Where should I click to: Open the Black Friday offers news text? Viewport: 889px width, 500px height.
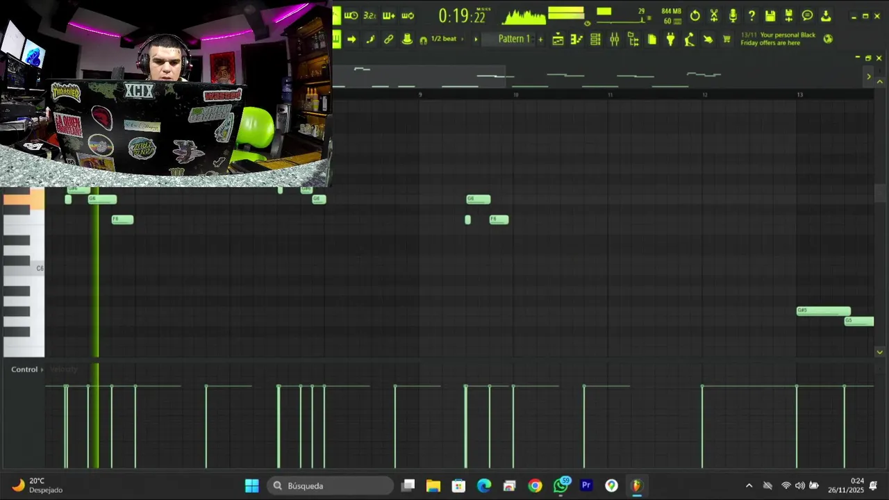[x=778, y=39]
